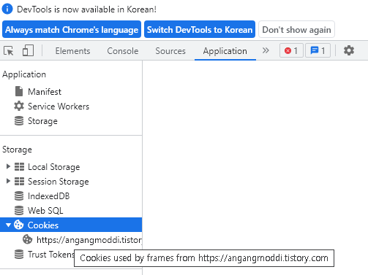Select the Cookies label
368x275 pixels.
pyautogui.click(x=43, y=225)
